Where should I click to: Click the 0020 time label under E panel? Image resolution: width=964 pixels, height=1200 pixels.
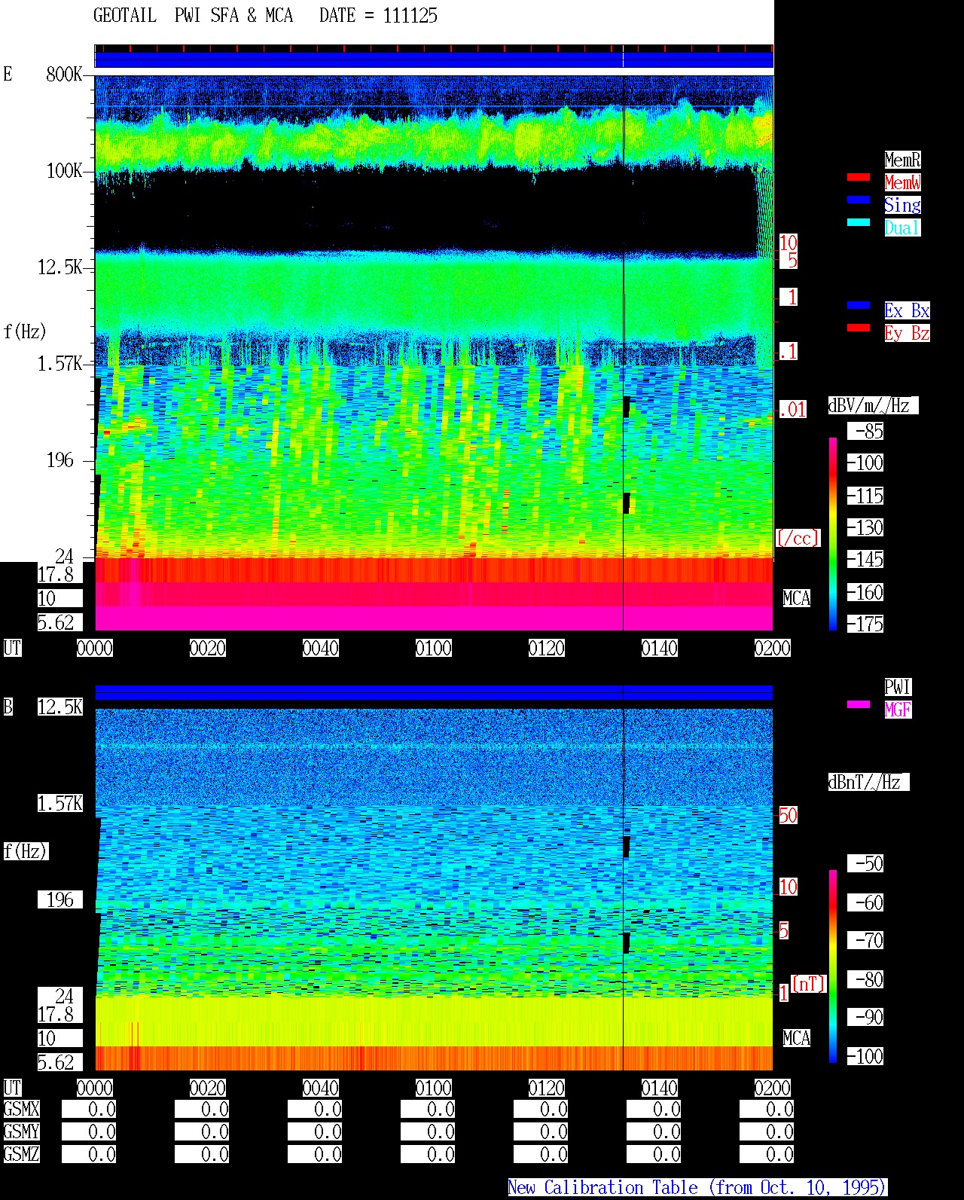point(208,648)
